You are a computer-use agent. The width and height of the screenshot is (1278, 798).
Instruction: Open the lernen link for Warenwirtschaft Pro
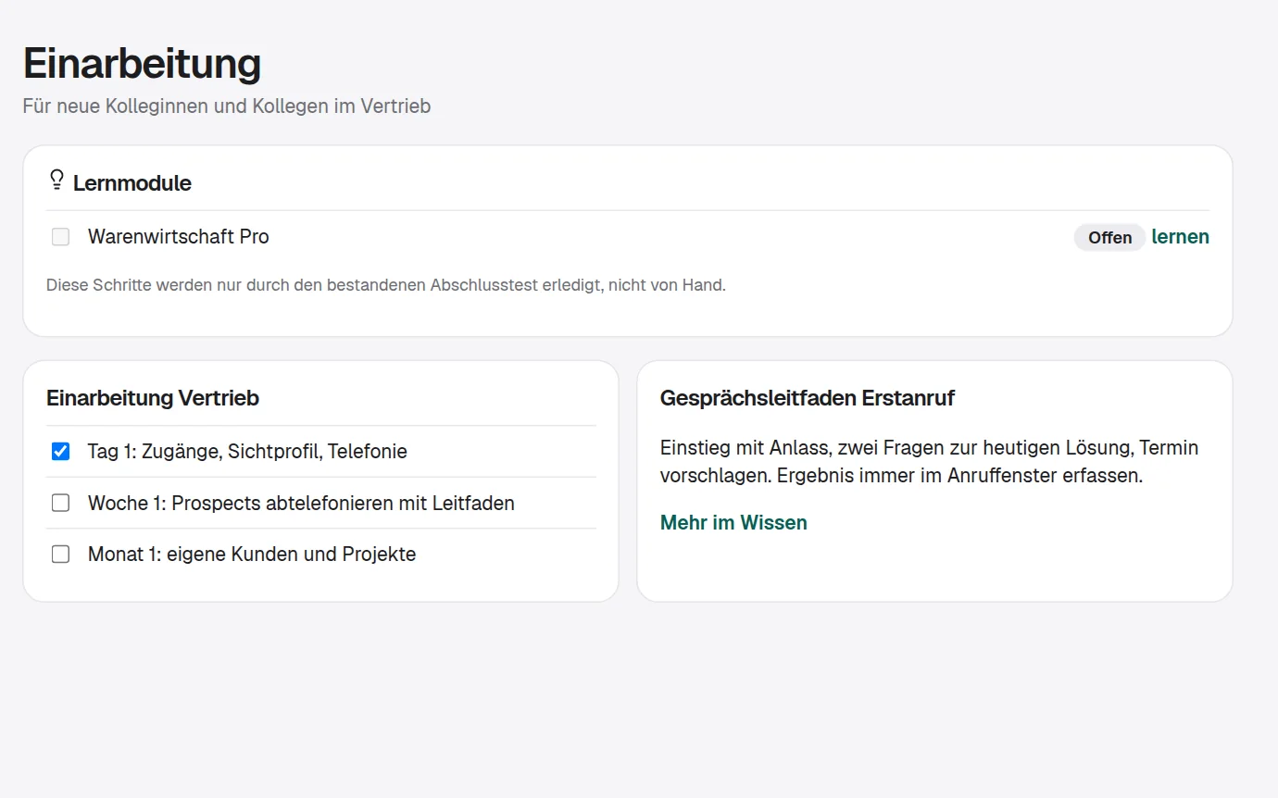coord(1180,237)
